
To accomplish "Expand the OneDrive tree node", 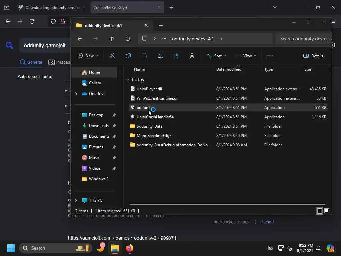I will point(76,94).
